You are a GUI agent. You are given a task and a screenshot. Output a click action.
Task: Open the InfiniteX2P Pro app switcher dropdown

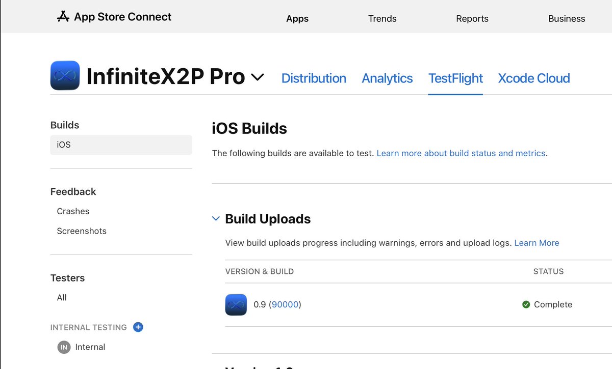258,77
